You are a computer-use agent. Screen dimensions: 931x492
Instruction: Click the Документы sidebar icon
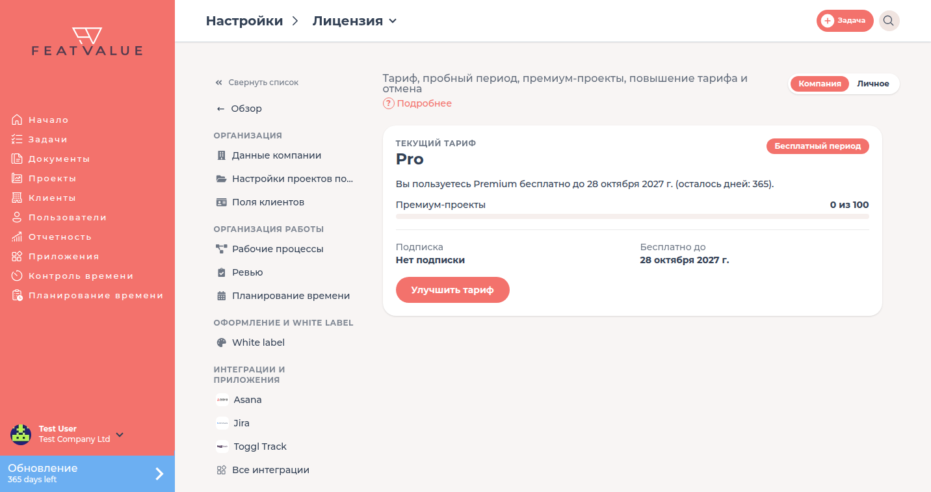tap(17, 159)
